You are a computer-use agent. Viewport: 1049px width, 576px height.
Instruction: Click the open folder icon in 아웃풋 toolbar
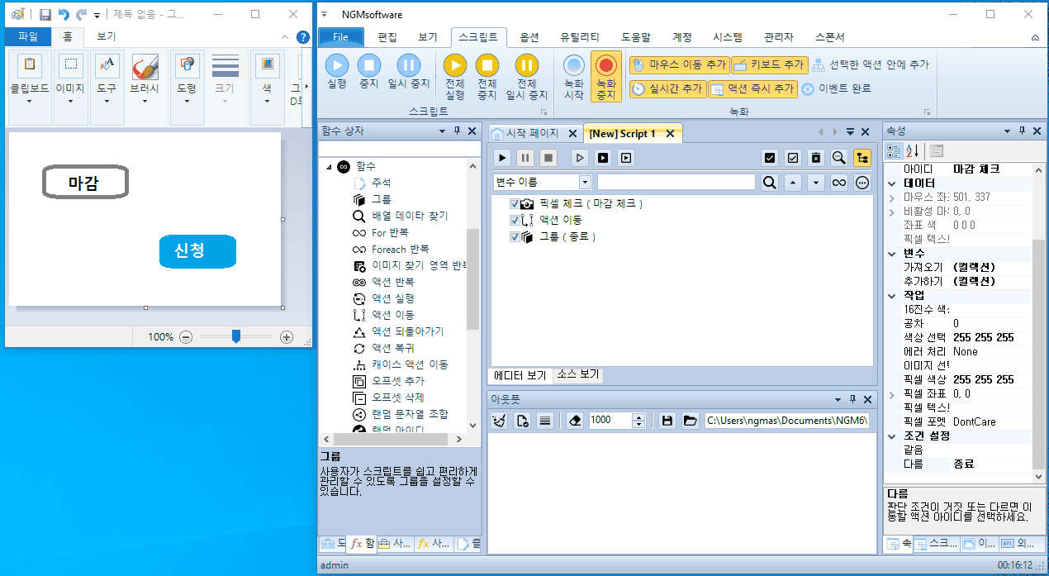[691, 420]
